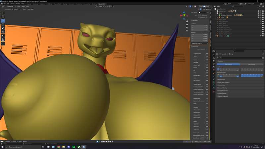Enable Camera to View checkbox
The width and height of the screenshot is (265, 149).
pyautogui.click(x=199, y=17)
